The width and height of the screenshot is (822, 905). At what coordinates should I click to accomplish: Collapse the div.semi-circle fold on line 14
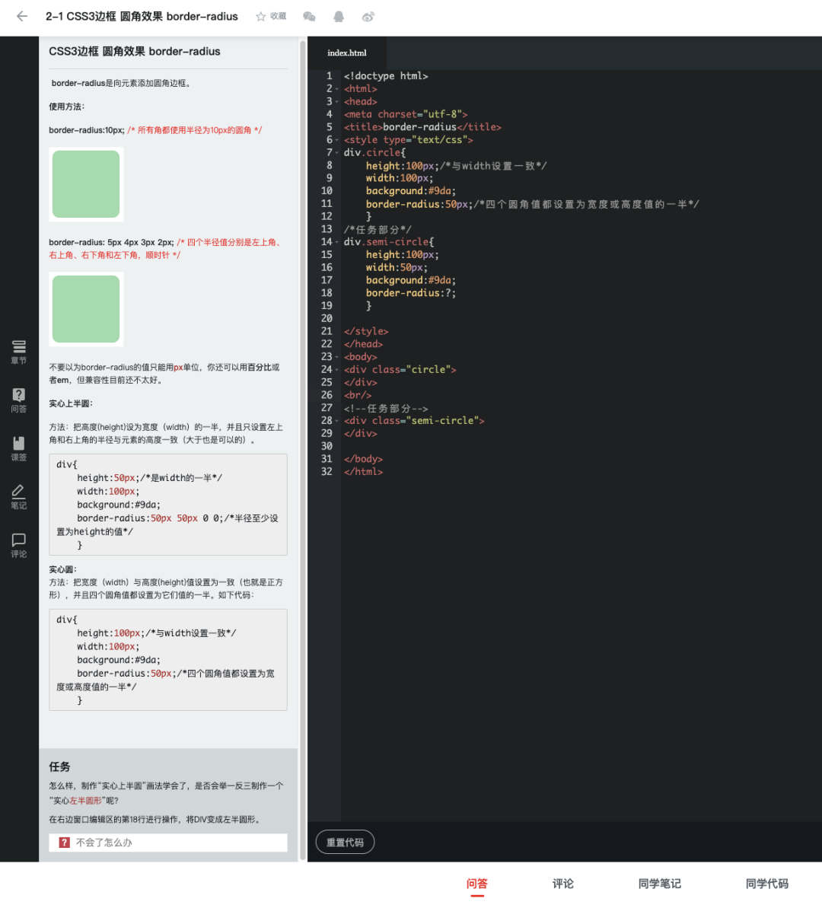pos(337,242)
